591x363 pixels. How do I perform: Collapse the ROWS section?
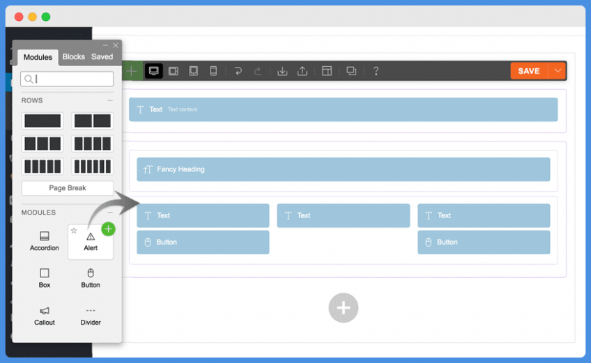(109, 100)
